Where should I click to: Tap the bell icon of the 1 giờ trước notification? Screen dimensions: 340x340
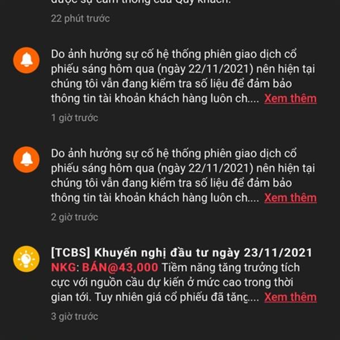pos(26,60)
